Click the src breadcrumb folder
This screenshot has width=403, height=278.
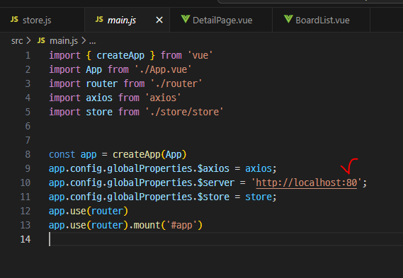tap(17, 41)
